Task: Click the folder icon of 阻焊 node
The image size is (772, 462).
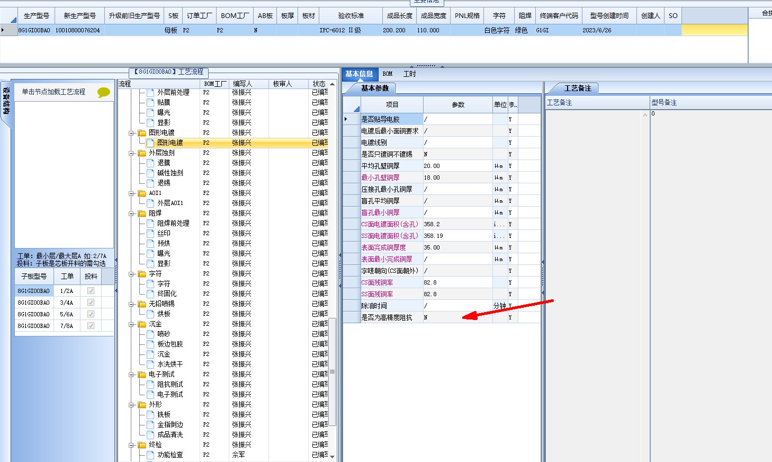Action: tap(142, 214)
